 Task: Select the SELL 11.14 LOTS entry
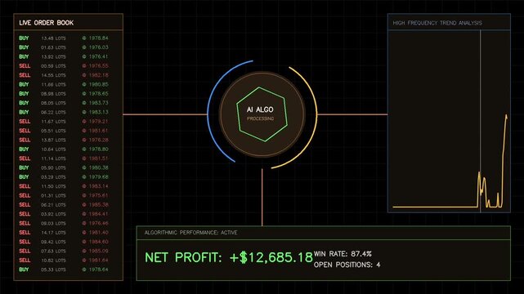pos(64,158)
